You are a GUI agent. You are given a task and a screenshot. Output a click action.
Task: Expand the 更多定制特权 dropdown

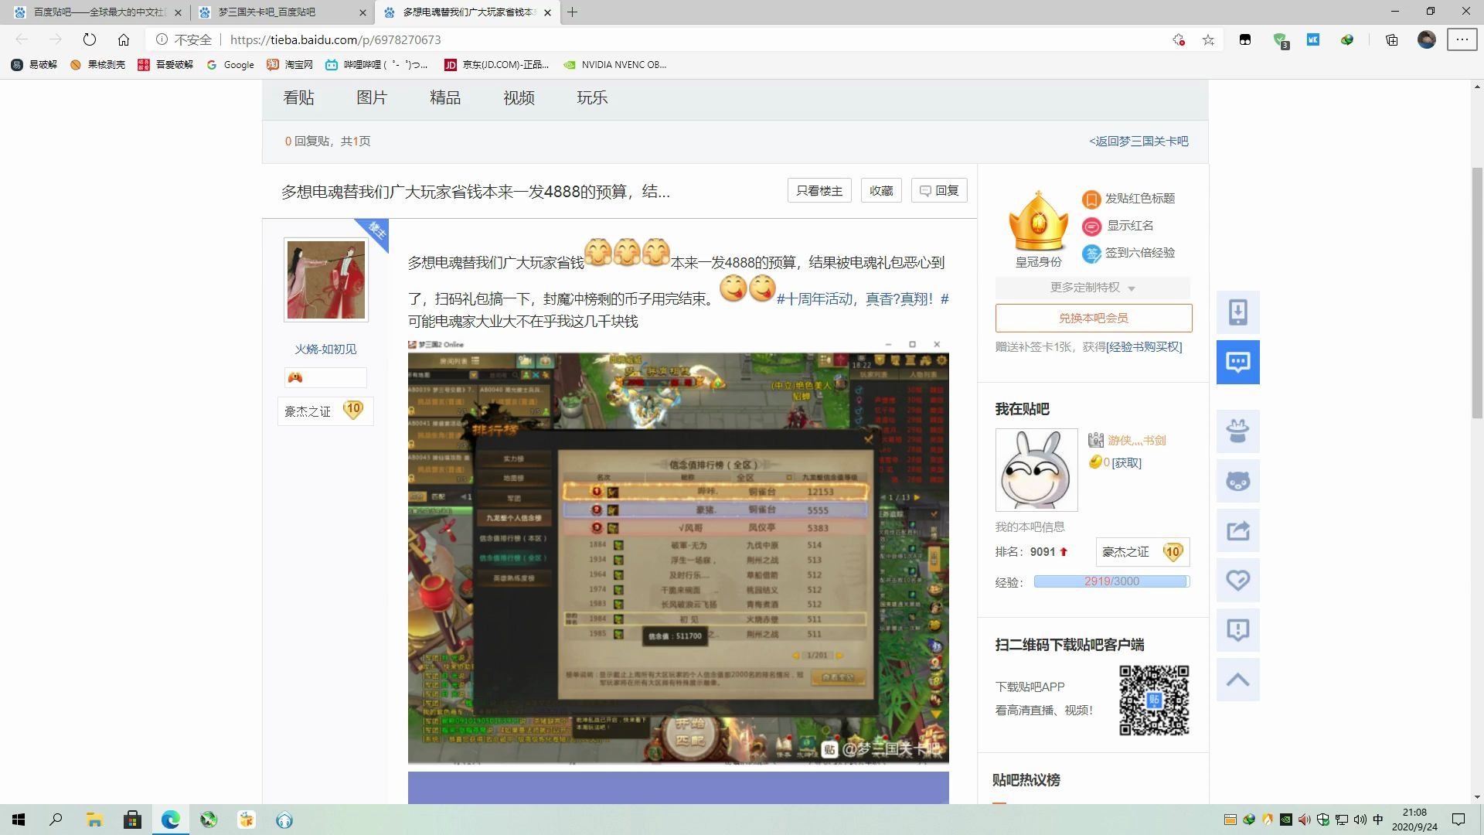click(1092, 288)
